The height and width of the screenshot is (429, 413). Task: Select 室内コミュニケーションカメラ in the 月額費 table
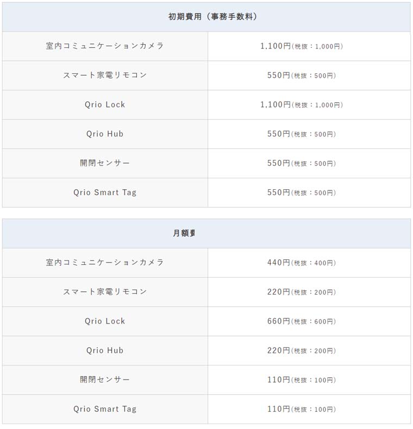pyautogui.click(x=105, y=263)
